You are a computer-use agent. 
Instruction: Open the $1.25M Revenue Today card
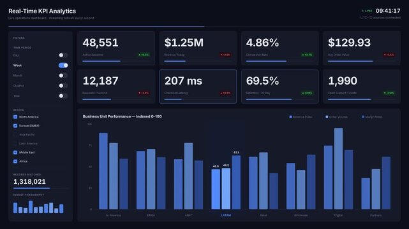click(198, 48)
